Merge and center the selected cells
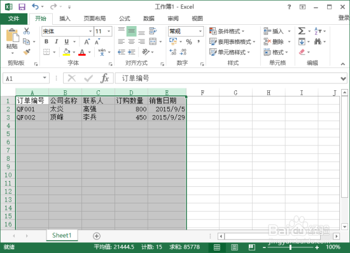 pos(153,42)
